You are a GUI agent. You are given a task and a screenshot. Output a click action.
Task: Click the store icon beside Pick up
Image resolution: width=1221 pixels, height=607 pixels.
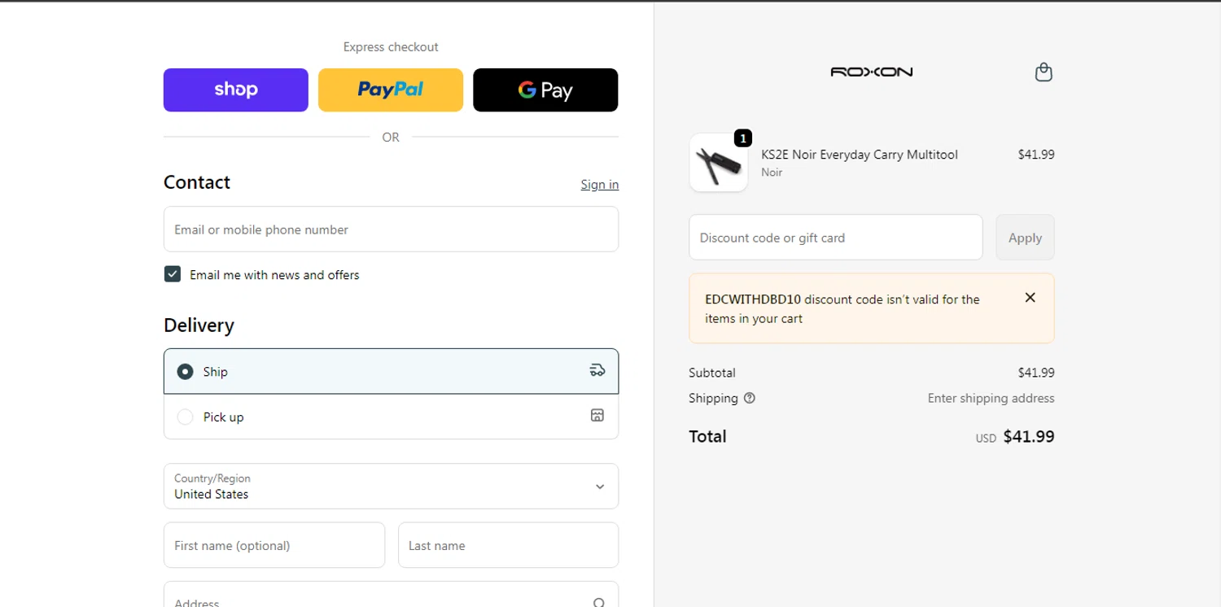(x=597, y=416)
